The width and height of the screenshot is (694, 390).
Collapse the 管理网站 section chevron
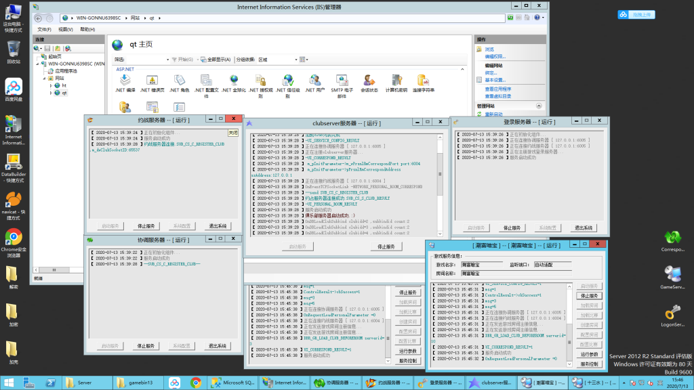[539, 106]
